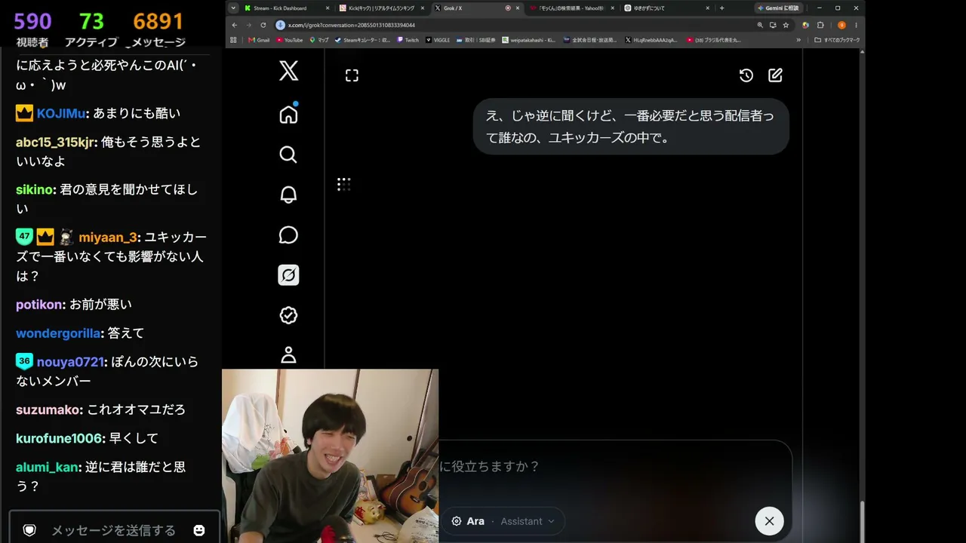This screenshot has height=543, width=966.
Task: Switch to the Yahoo search results tab
Action: 572,8
